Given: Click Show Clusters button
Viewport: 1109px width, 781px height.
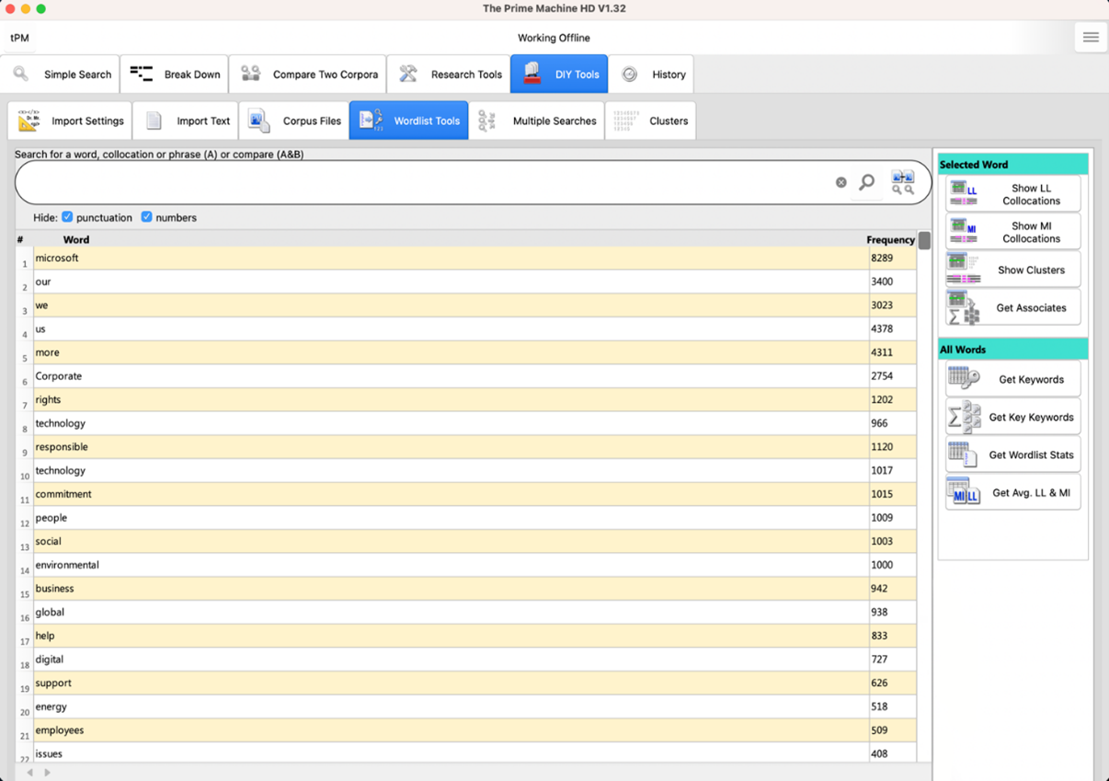Looking at the screenshot, I should [x=1012, y=270].
